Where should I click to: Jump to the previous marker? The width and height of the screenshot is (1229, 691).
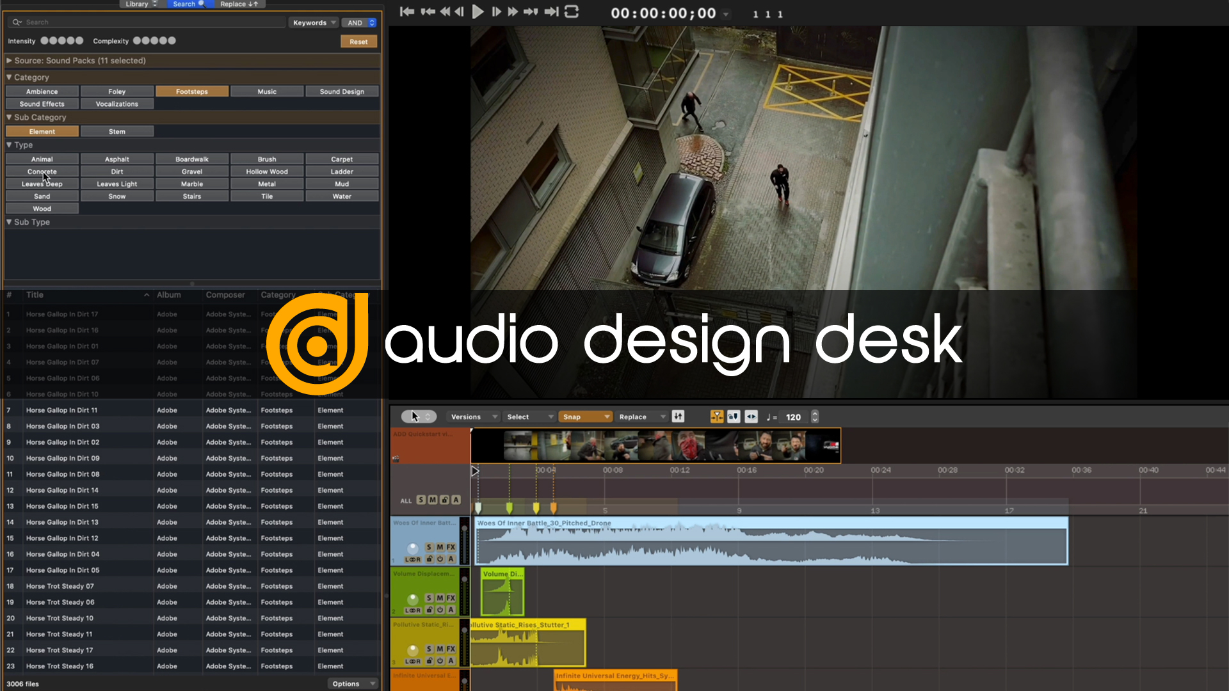point(428,12)
